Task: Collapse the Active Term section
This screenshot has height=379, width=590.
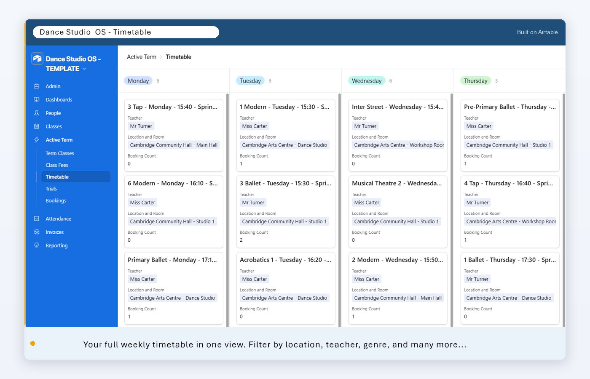Action: [59, 140]
